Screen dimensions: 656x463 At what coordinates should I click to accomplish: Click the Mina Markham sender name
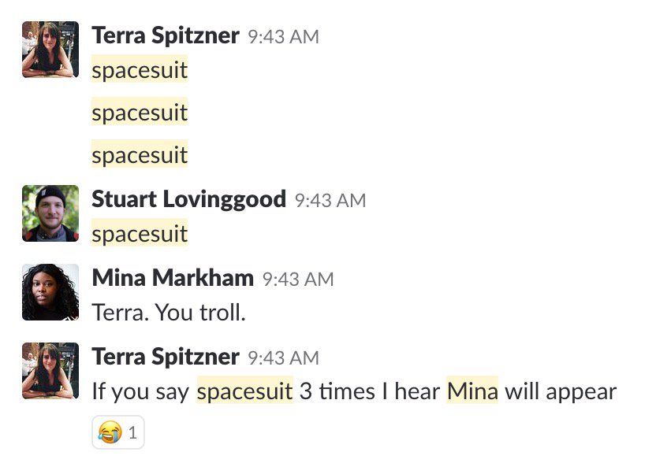[x=173, y=278]
